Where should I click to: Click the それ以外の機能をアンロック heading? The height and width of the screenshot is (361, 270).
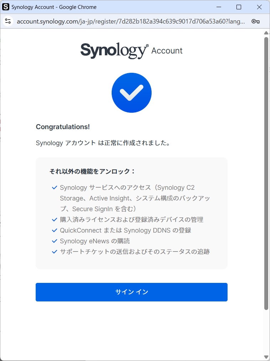tap(92, 171)
